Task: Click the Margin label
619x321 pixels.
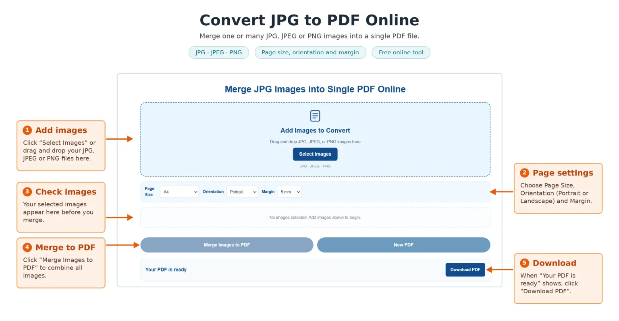Action: tap(268, 192)
